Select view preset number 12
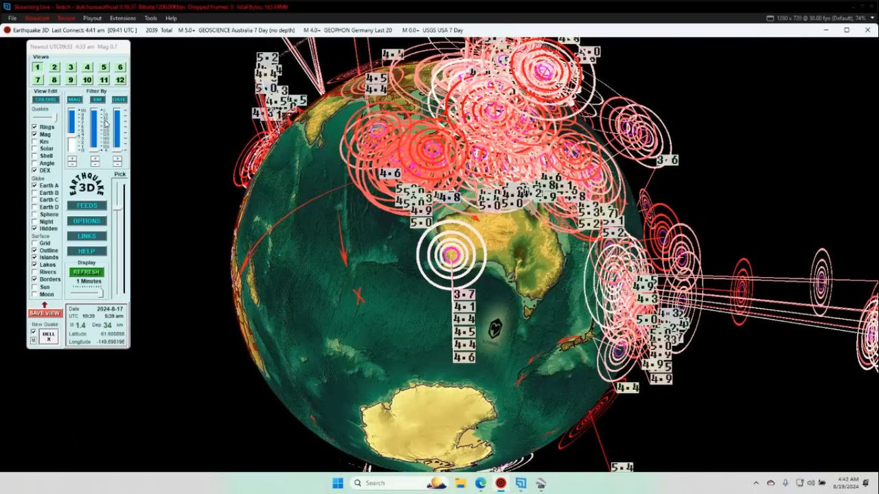Image resolution: width=879 pixels, height=494 pixels. click(x=120, y=80)
